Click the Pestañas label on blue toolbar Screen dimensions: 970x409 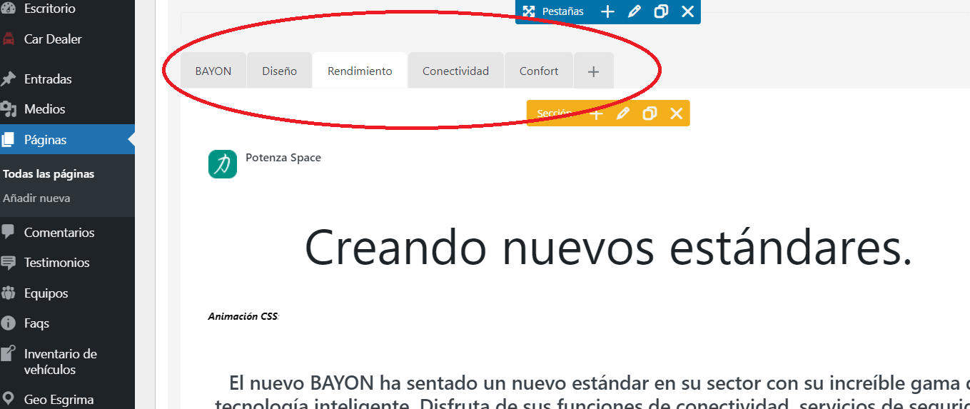(563, 11)
